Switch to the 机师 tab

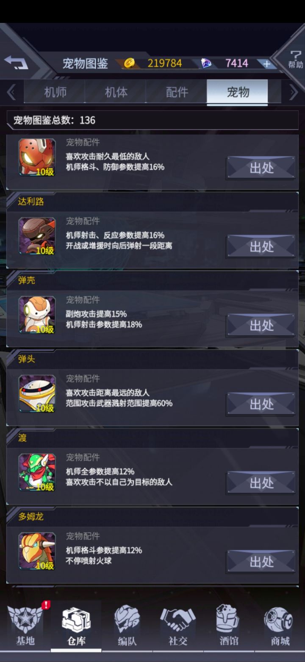[x=55, y=92]
